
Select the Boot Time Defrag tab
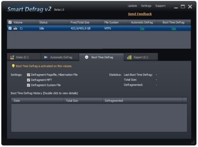101,57
